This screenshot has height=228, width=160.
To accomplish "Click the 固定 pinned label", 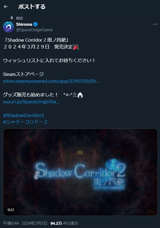I will (20, 18).
